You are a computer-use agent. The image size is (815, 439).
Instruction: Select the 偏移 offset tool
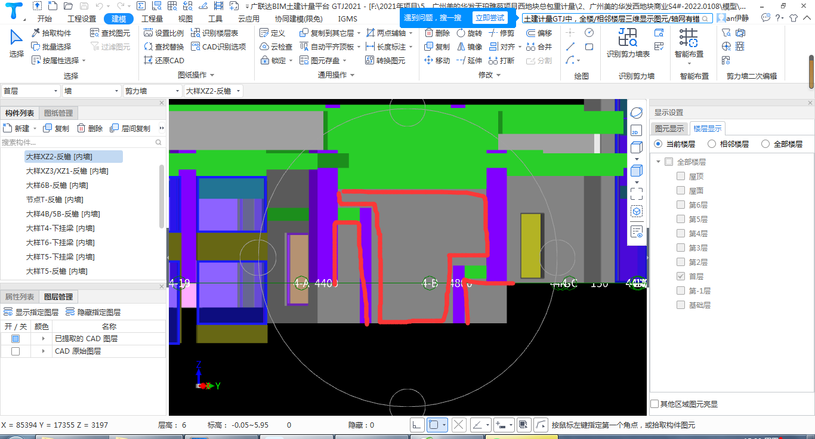click(x=539, y=33)
